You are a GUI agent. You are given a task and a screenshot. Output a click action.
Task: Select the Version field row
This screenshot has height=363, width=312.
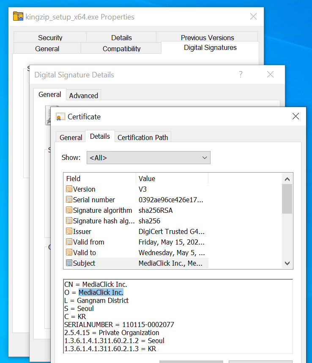(137, 189)
